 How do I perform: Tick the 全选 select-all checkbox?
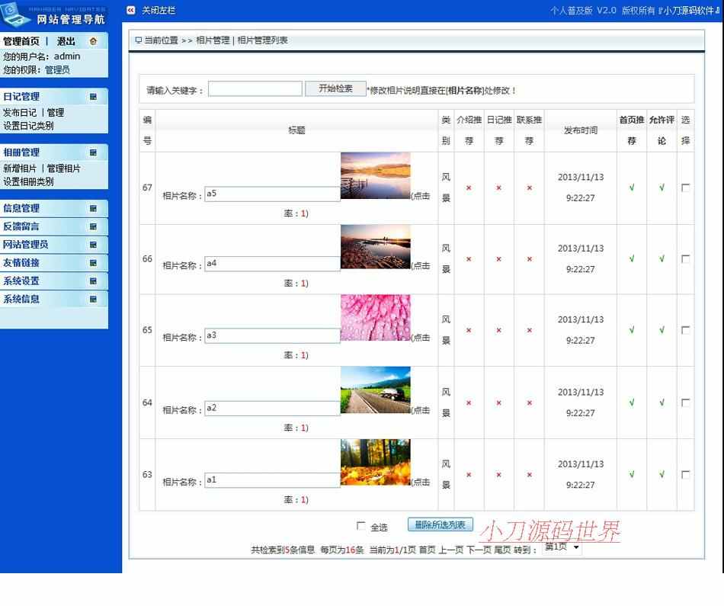pyautogui.click(x=360, y=526)
